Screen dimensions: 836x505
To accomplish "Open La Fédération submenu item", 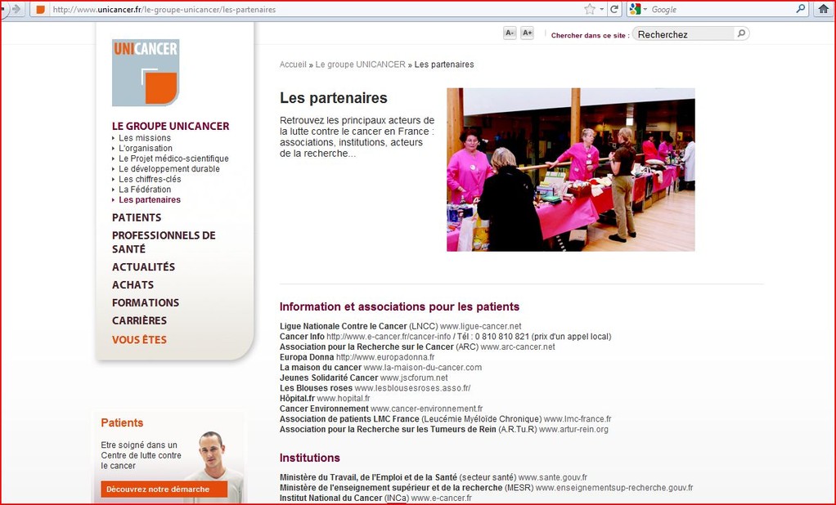I will point(145,189).
